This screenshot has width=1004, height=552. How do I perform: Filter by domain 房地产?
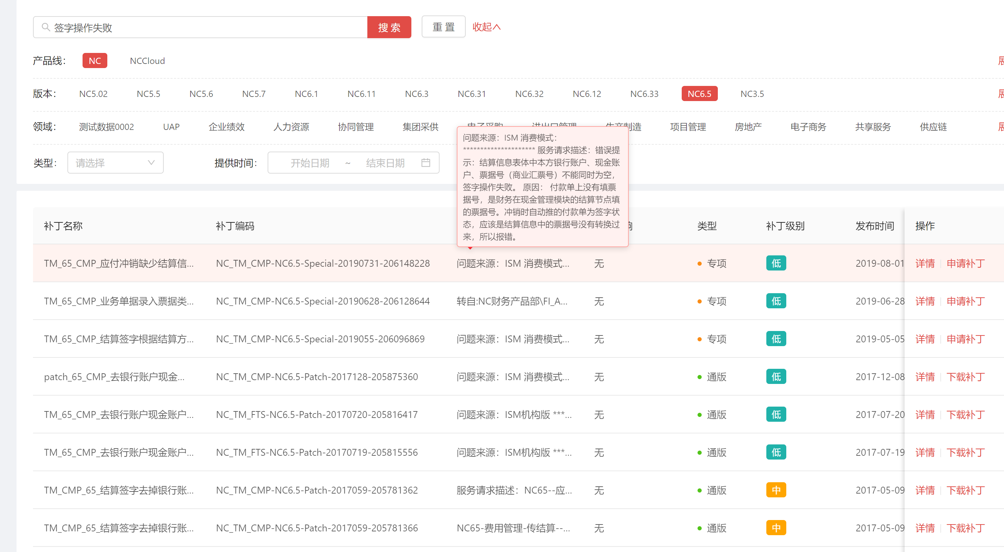(748, 127)
